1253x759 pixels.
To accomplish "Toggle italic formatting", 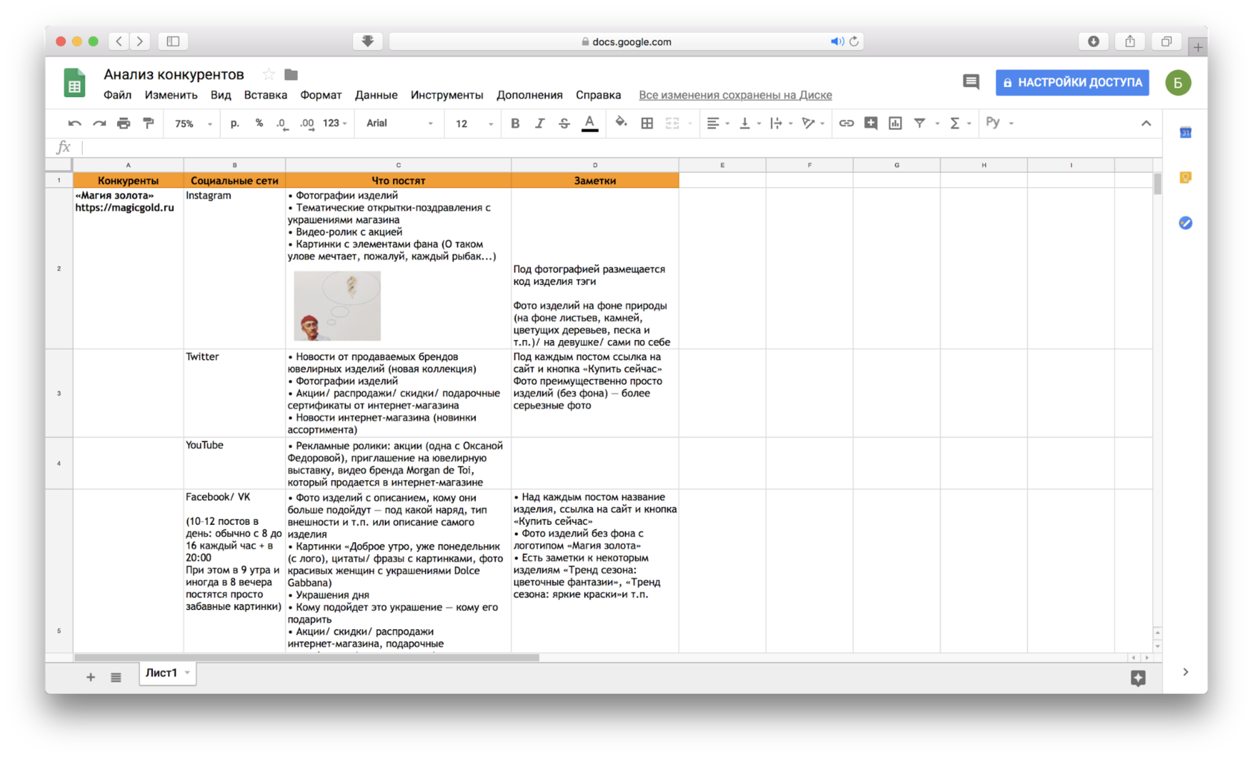I will tap(539, 124).
